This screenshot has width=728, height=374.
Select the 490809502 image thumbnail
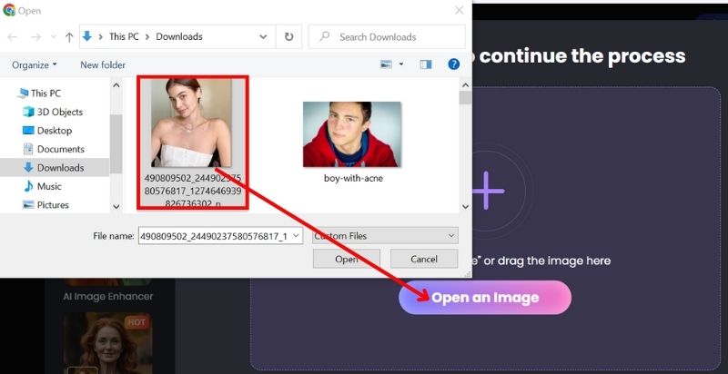click(x=191, y=123)
